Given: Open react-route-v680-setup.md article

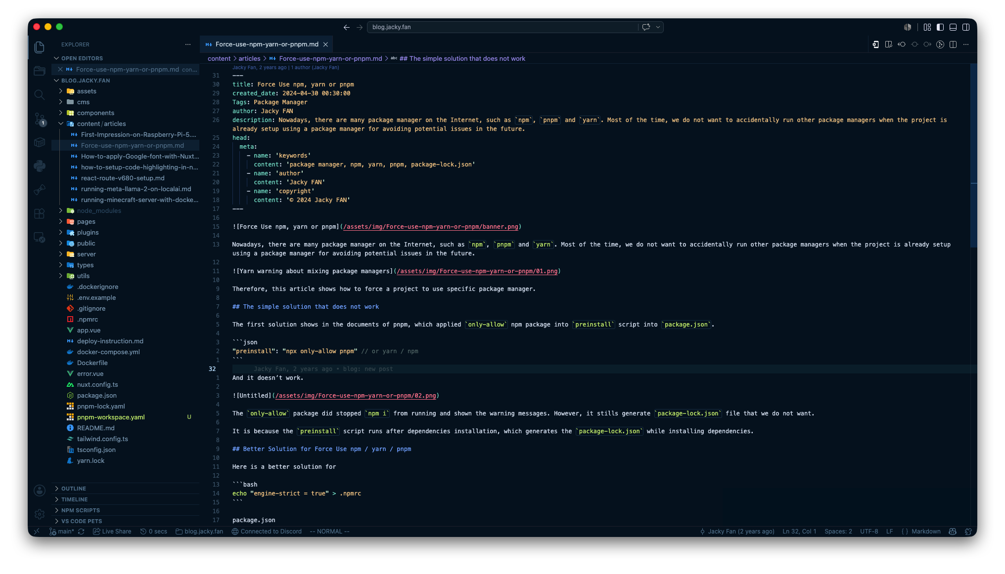Looking at the screenshot, I should pos(126,178).
